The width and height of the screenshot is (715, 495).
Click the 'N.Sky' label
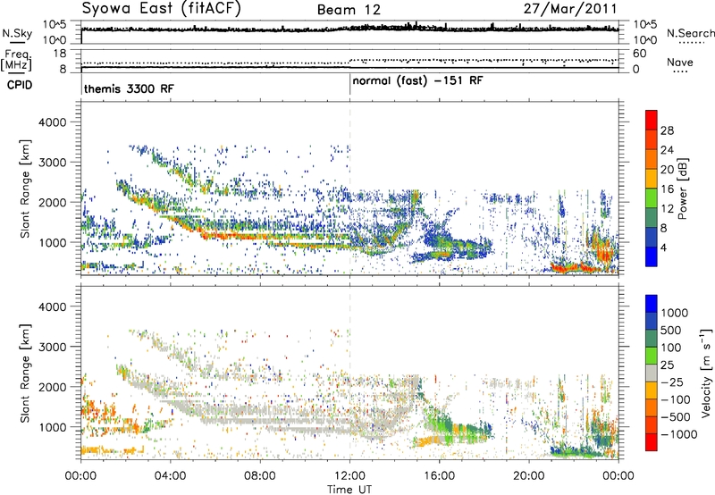point(17,33)
